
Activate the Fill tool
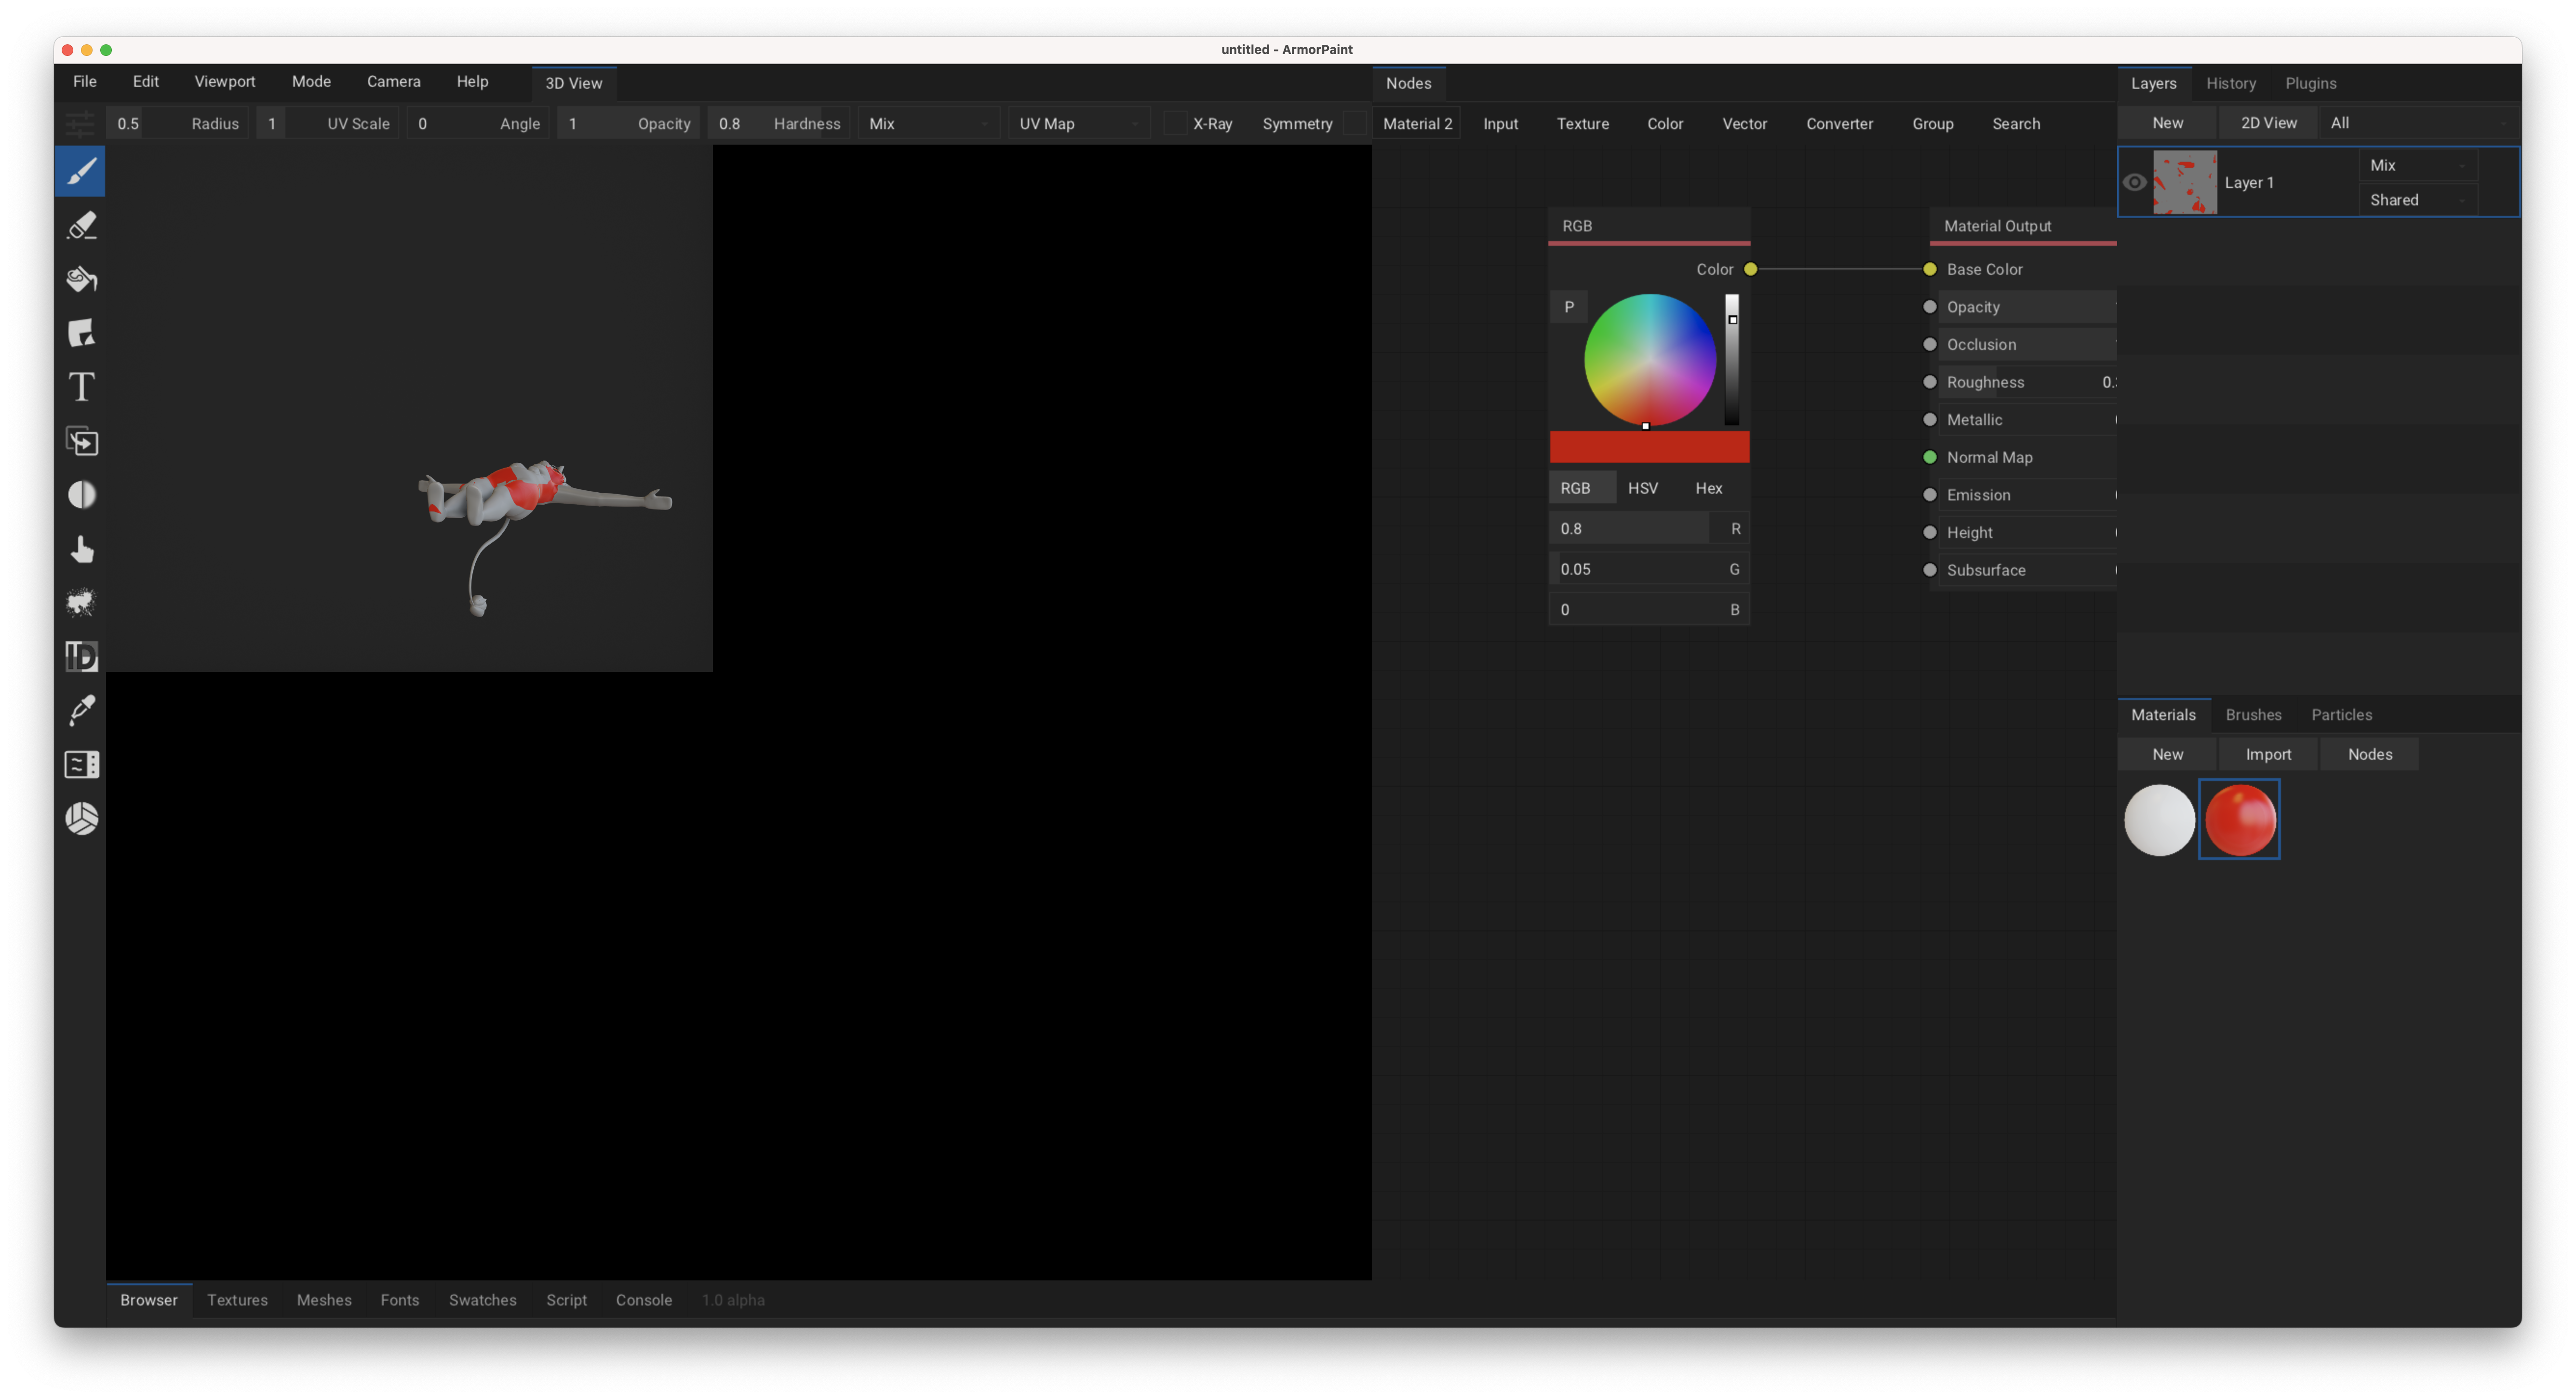pos(81,279)
